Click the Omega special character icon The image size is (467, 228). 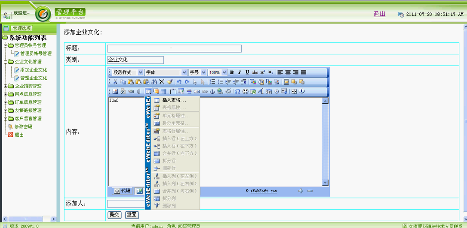point(237,91)
